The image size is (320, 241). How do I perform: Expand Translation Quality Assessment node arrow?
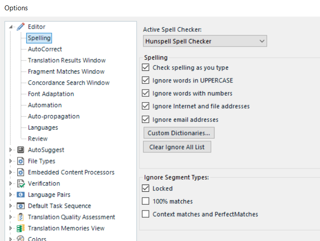11,217
